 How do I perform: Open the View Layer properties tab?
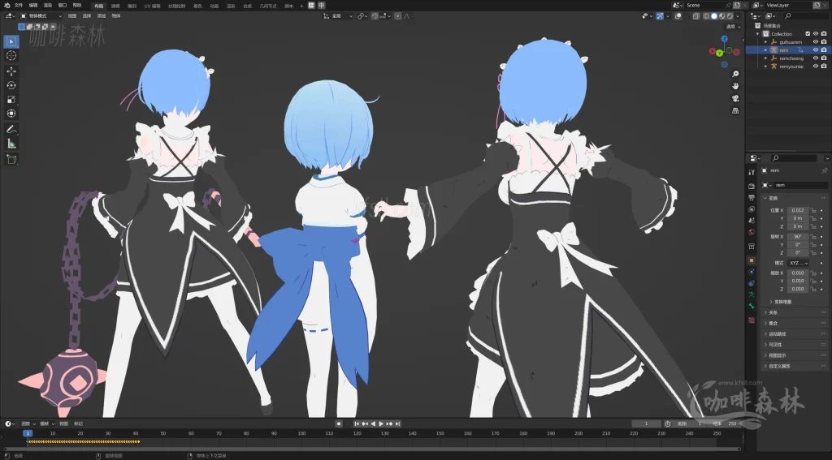(x=752, y=209)
